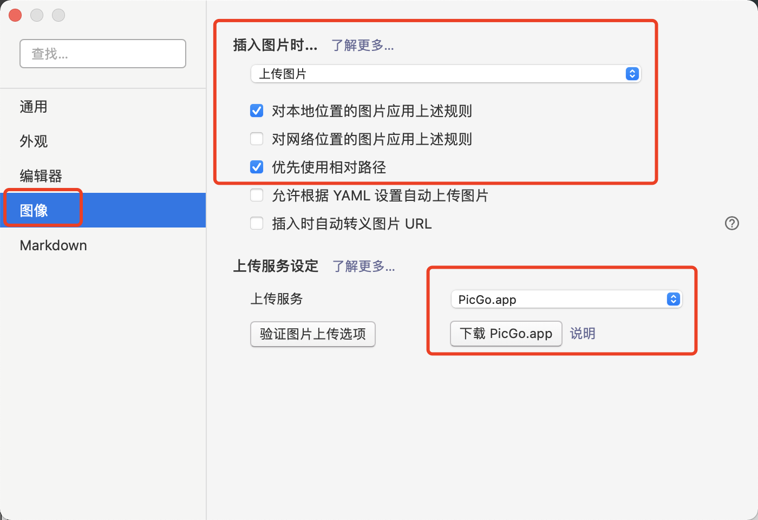This screenshot has width=758, height=520.
Task: Open the PicGo.app upload service dropdown
Action: point(566,299)
